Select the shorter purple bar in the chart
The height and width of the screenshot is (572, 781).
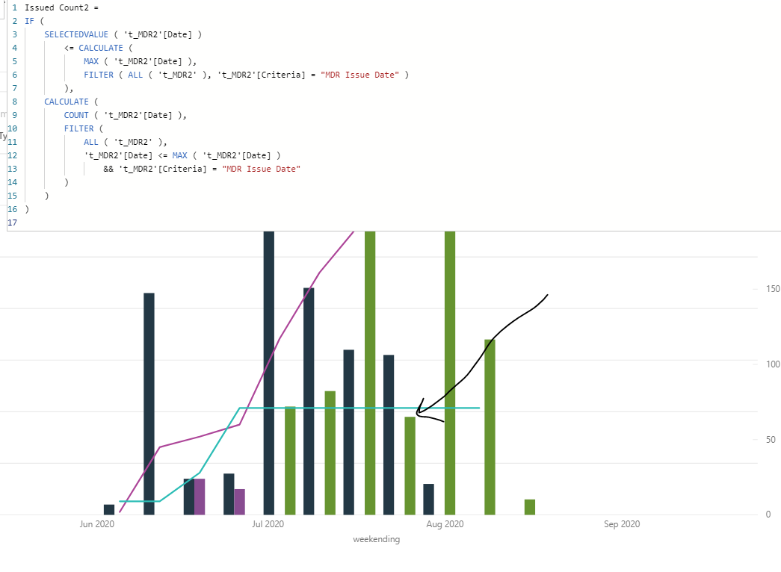[x=240, y=502]
